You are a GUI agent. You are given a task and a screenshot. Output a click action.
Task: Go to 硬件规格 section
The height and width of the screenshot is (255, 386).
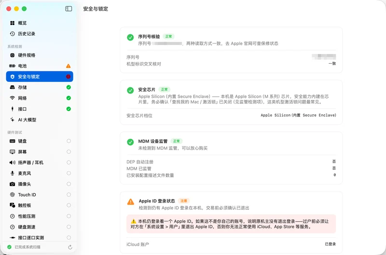pos(40,55)
